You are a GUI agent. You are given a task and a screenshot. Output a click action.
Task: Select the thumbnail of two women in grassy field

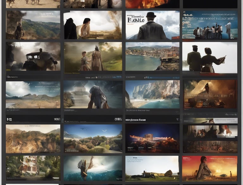click(93, 56)
